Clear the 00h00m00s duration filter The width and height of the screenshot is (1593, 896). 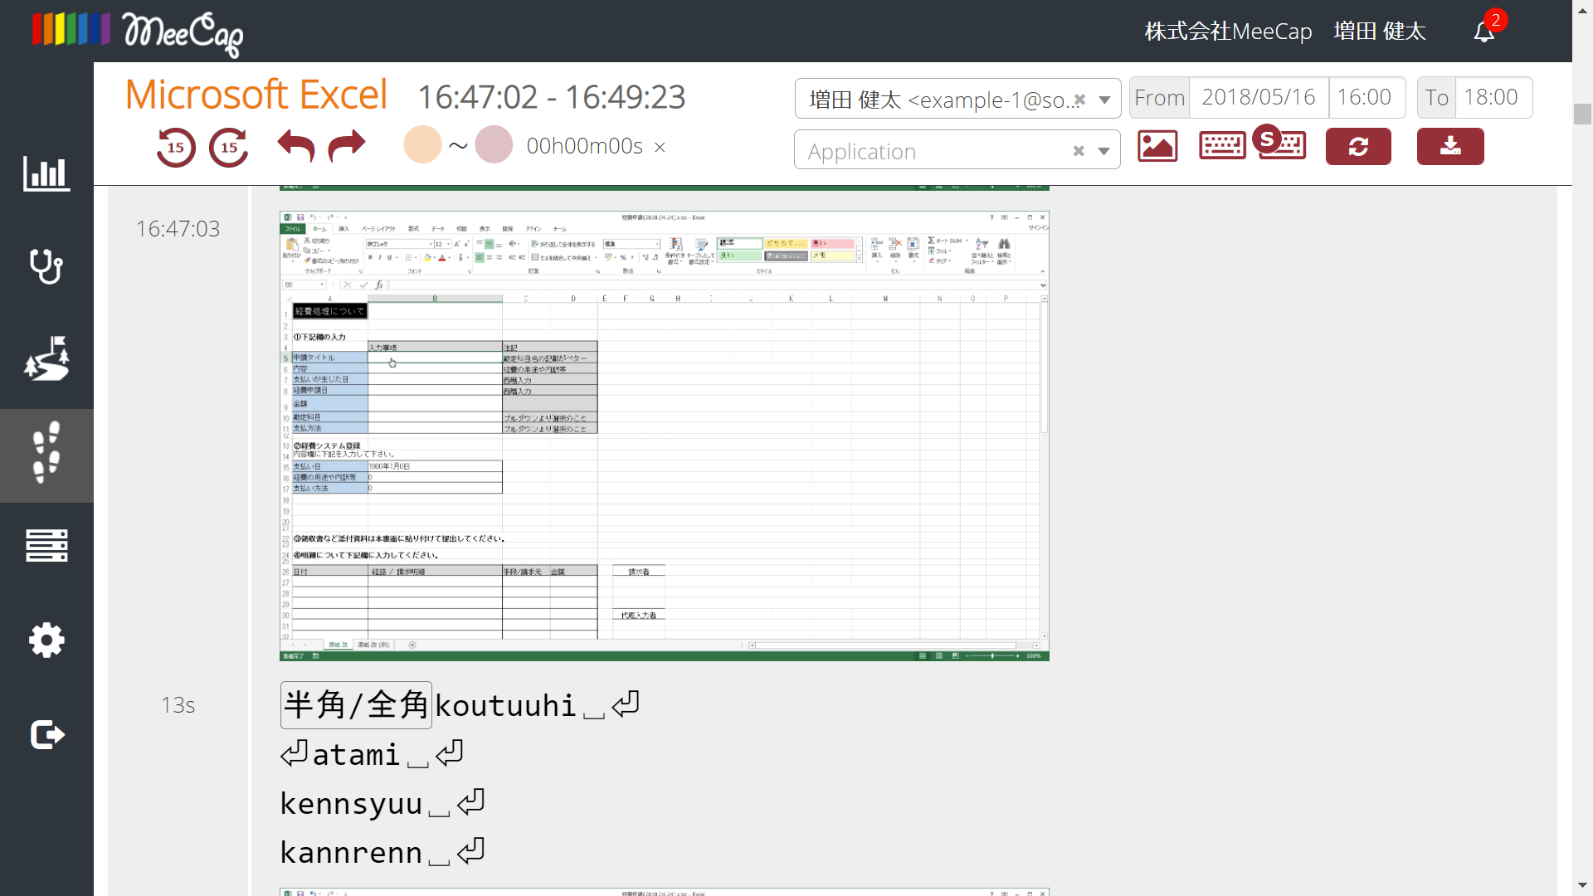660,148
